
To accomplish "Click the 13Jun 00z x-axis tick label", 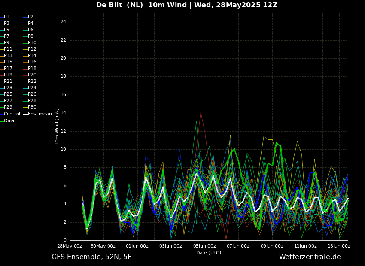I will pos(339,246).
